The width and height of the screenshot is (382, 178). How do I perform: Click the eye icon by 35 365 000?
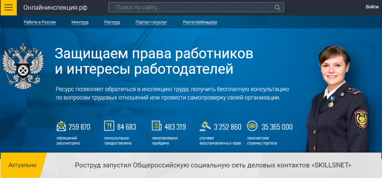point(253,126)
